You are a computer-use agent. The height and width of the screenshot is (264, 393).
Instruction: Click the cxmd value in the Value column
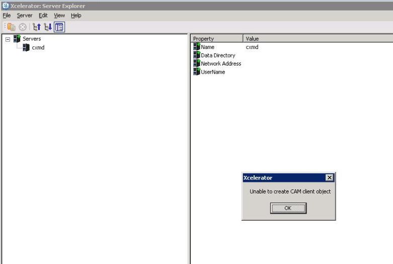(252, 47)
